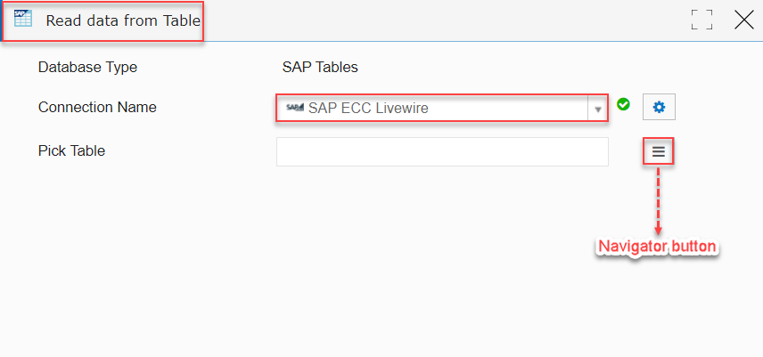Click the SAP logo inside the connection field
This screenshot has height=357, width=763.
295,108
